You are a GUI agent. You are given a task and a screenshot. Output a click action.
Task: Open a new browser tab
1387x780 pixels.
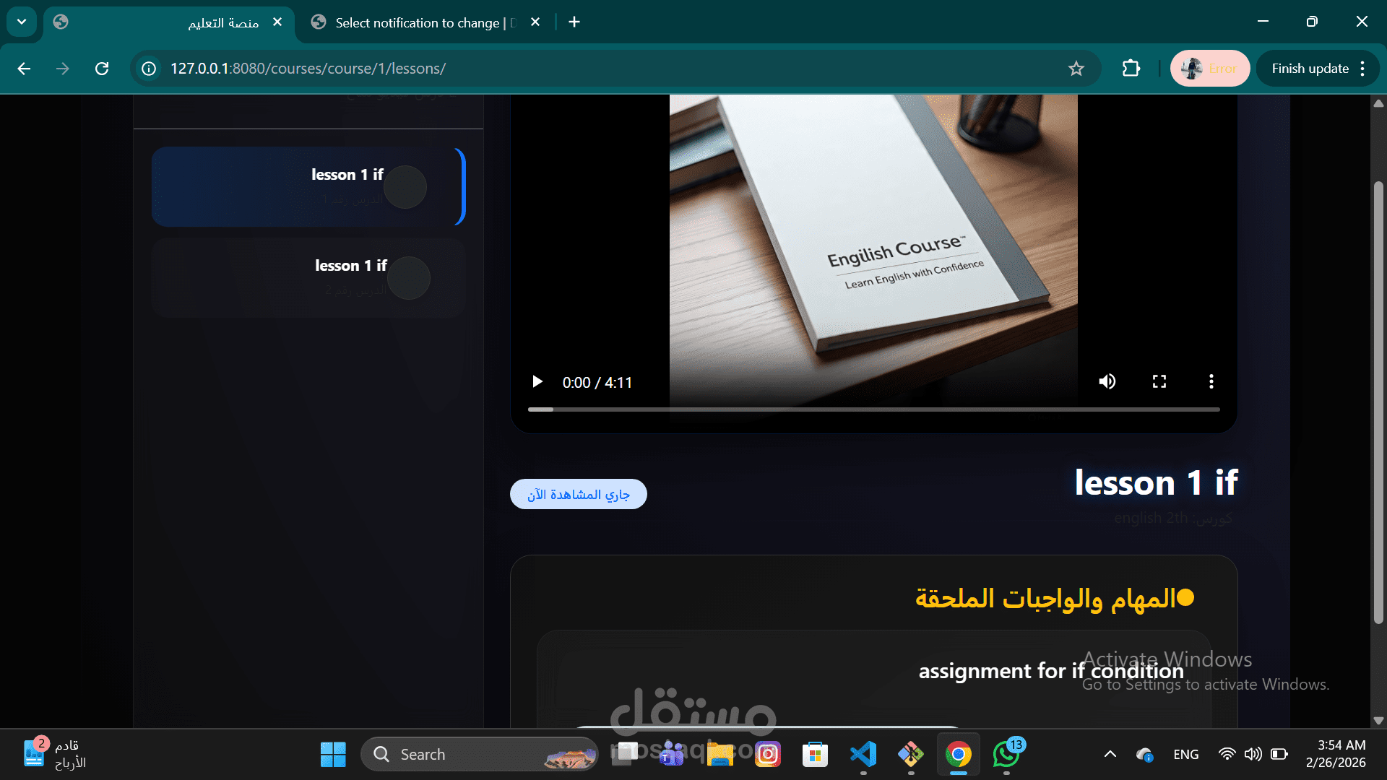(574, 22)
